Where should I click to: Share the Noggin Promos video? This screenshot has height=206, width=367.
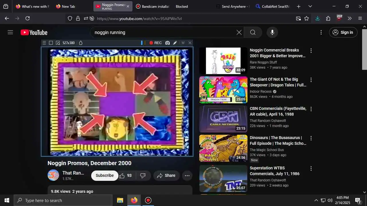[166, 176]
